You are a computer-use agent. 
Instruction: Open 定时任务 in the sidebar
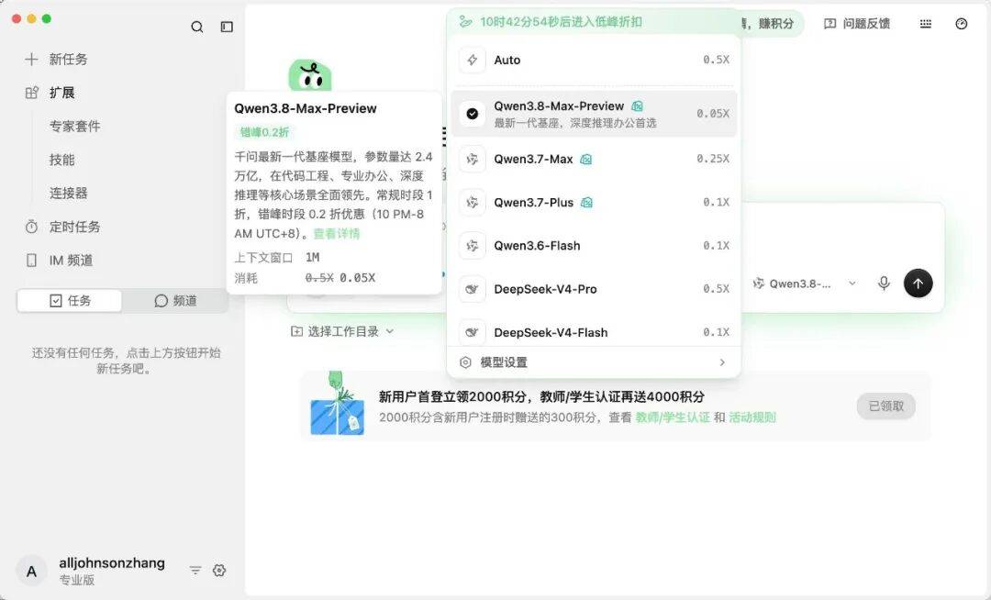[x=62, y=227]
